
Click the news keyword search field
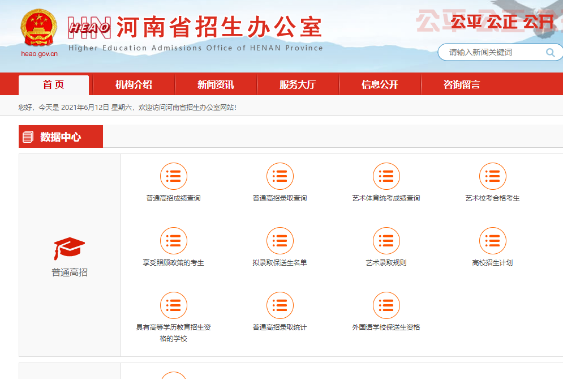tap(492, 53)
